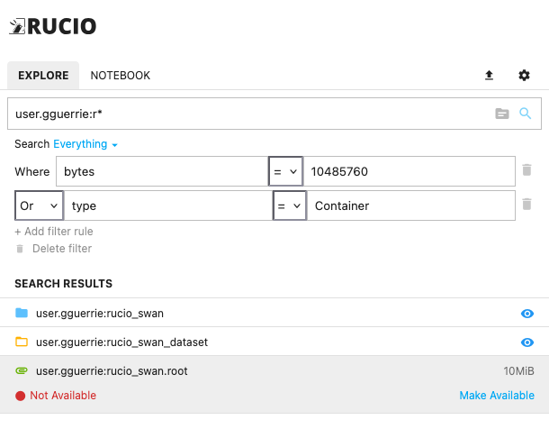The width and height of the screenshot is (549, 438).
Task: Open the Or logical operator dropdown
Action: pyautogui.click(x=40, y=205)
